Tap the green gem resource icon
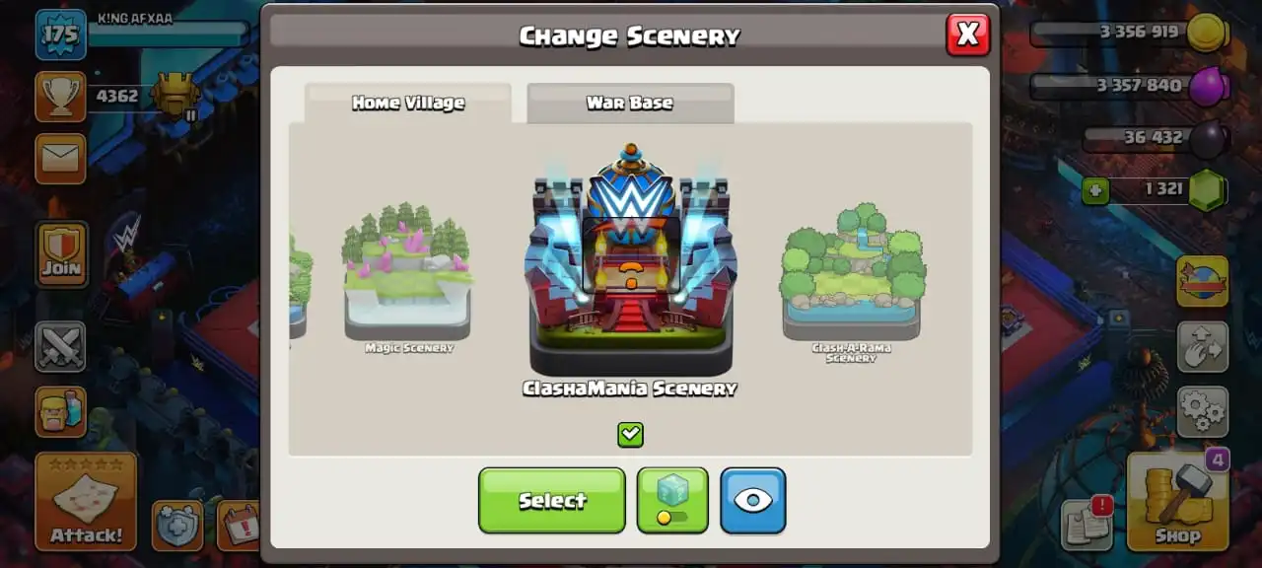Screen dimensions: 1262x568 tap(1207, 189)
